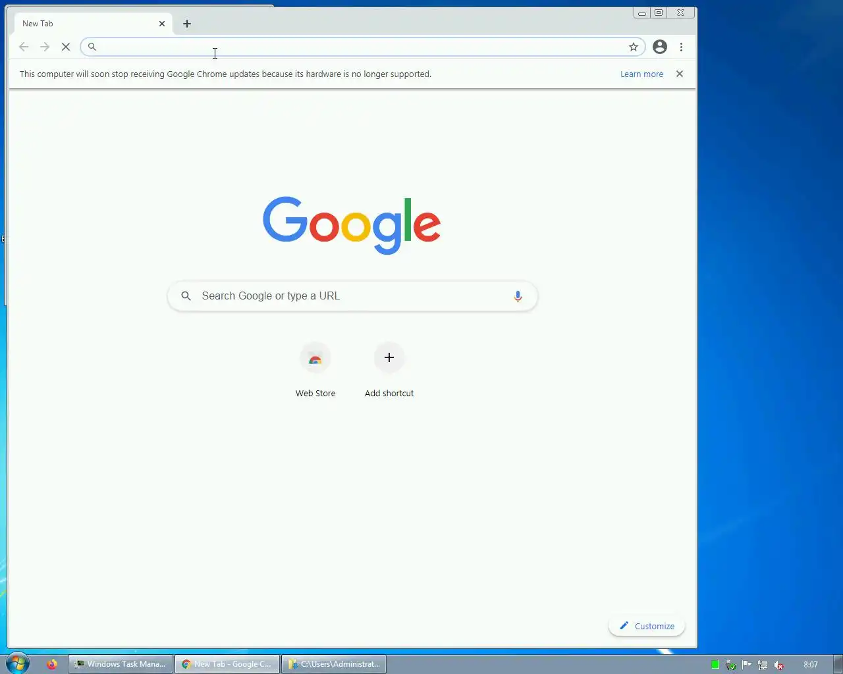Open the Windows Start menu
Viewport: 843px width, 674px height.
pos(18,663)
